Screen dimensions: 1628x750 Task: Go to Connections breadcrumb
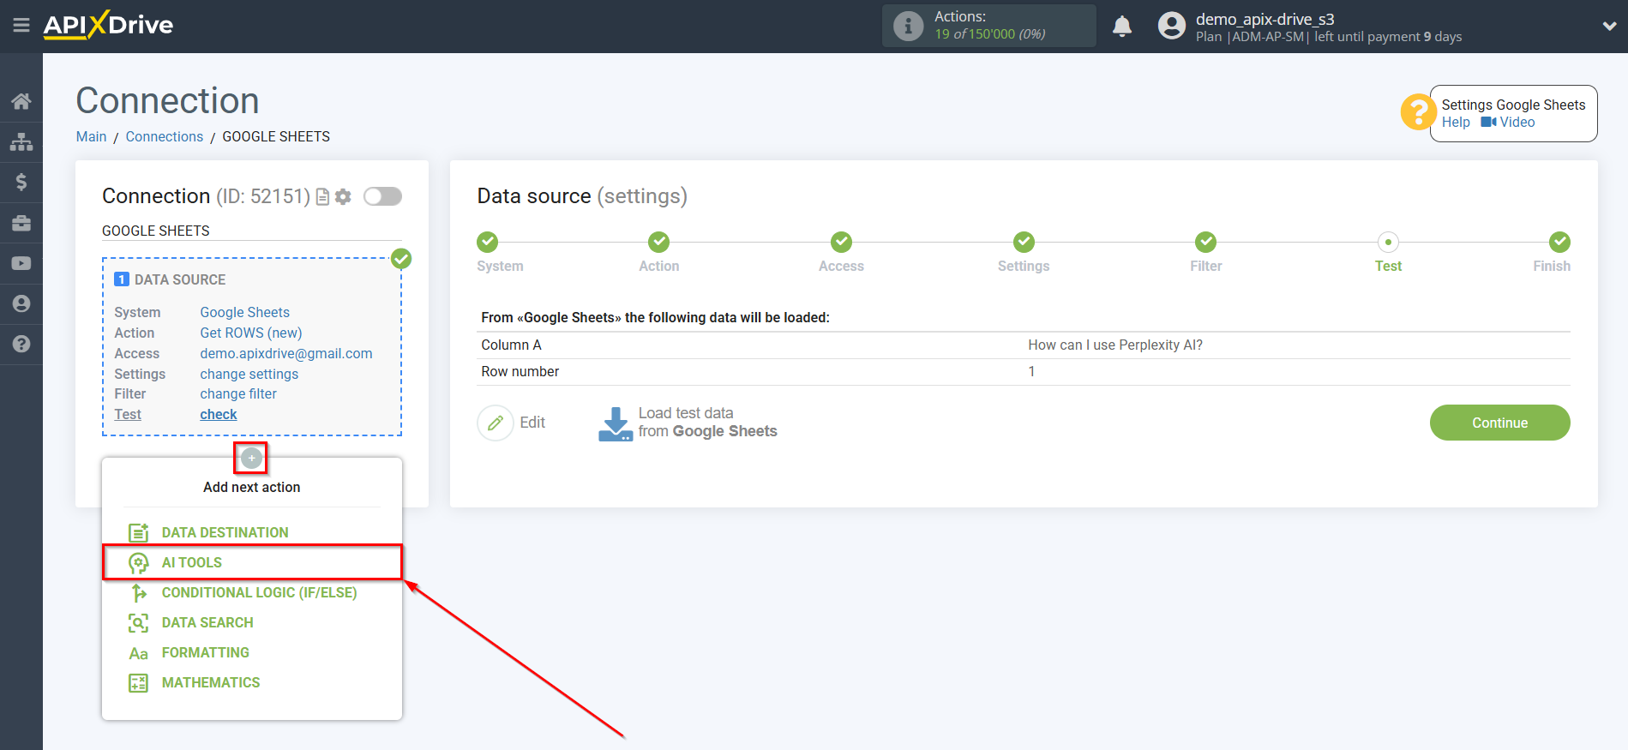(165, 137)
